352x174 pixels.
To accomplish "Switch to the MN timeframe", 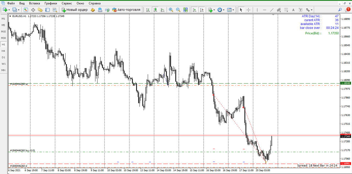I will (3, 70).
